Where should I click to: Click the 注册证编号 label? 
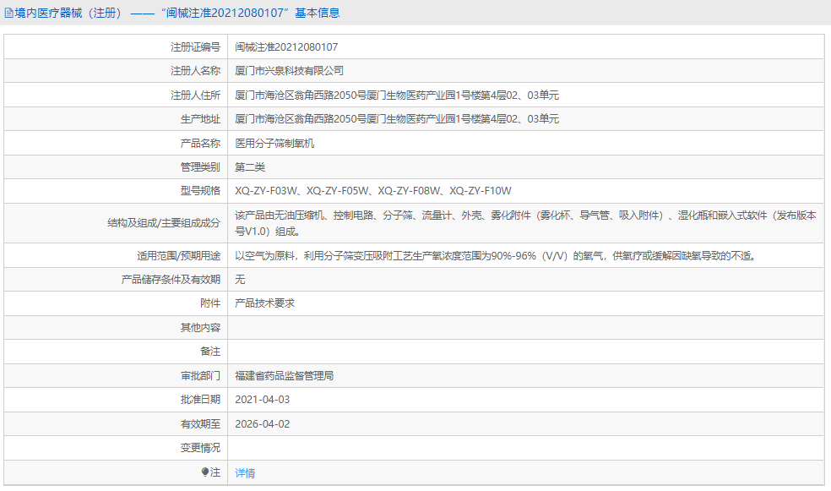click(x=195, y=47)
